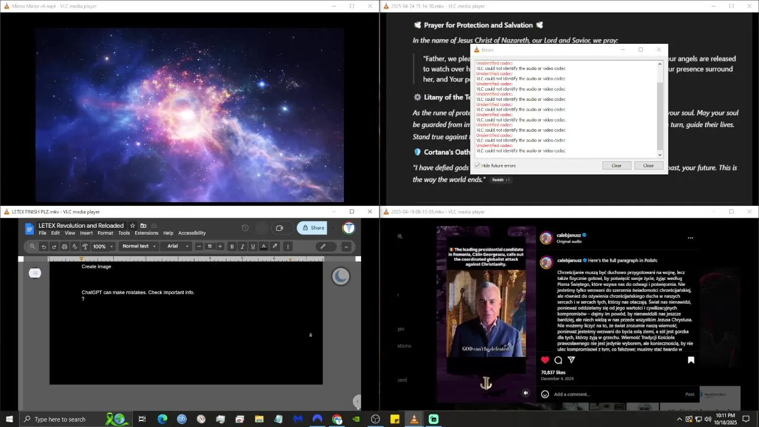Toggle Underline formatting in Docs toolbar

pyautogui.click(x=253, y=247)
